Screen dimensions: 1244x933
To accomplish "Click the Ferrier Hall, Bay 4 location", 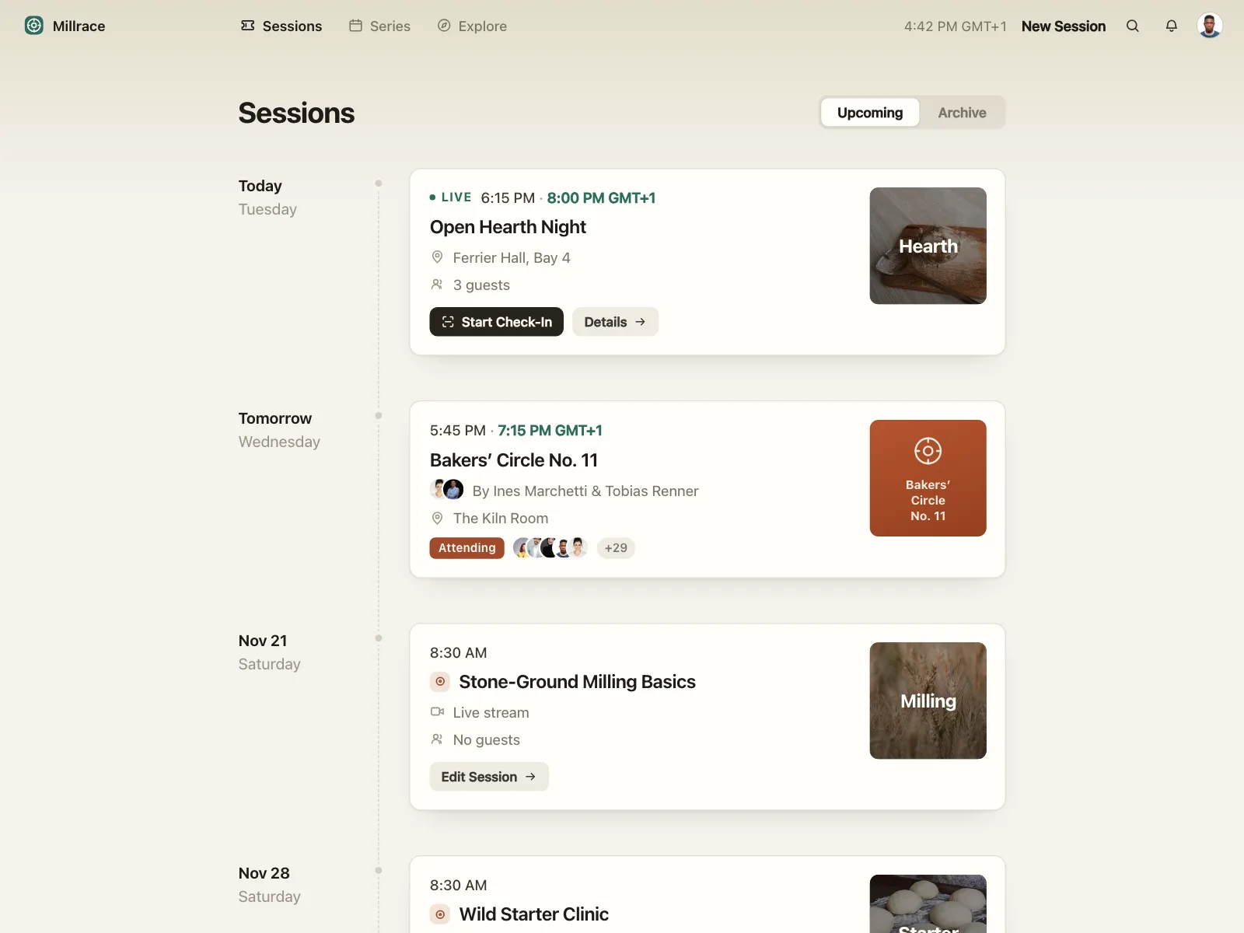I will tap(512, 257).
